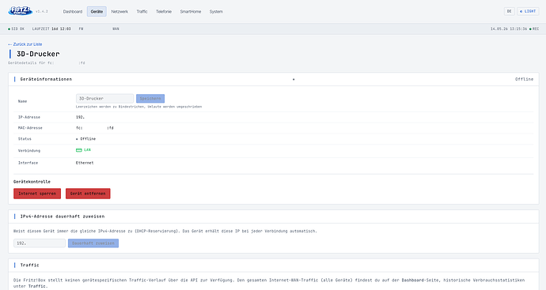The height and width of the screenshot is (290, 546).
Task: Click the FRITZ! Portal logo
Action: click(21, 11)
